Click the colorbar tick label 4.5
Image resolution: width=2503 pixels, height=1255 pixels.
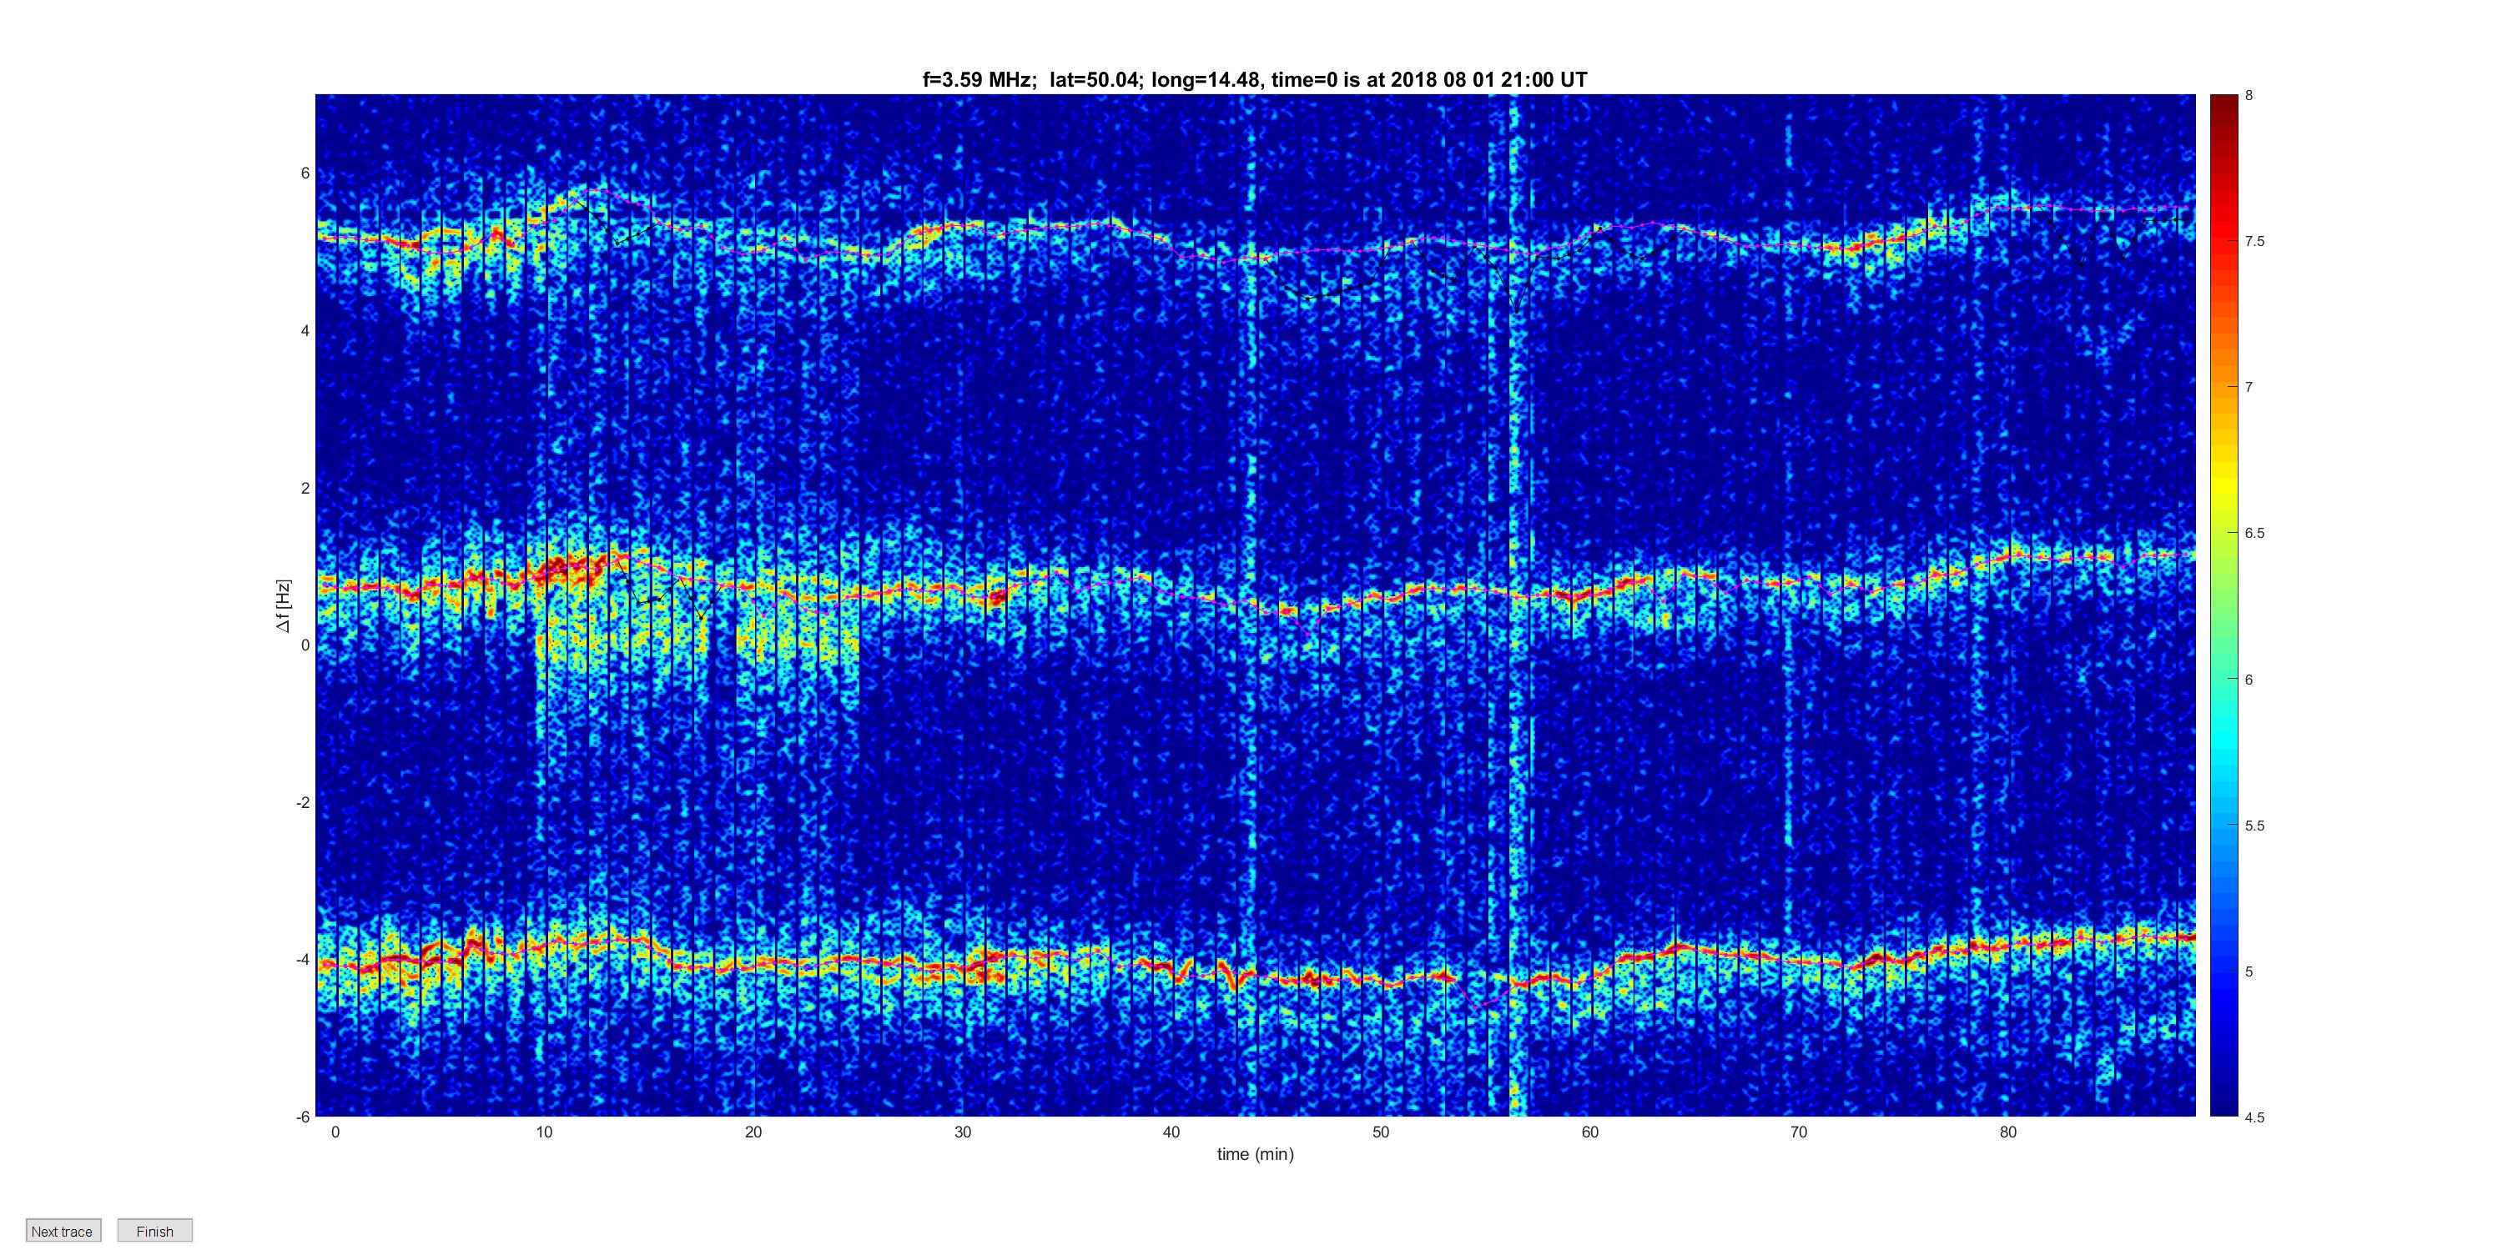2254,1117
